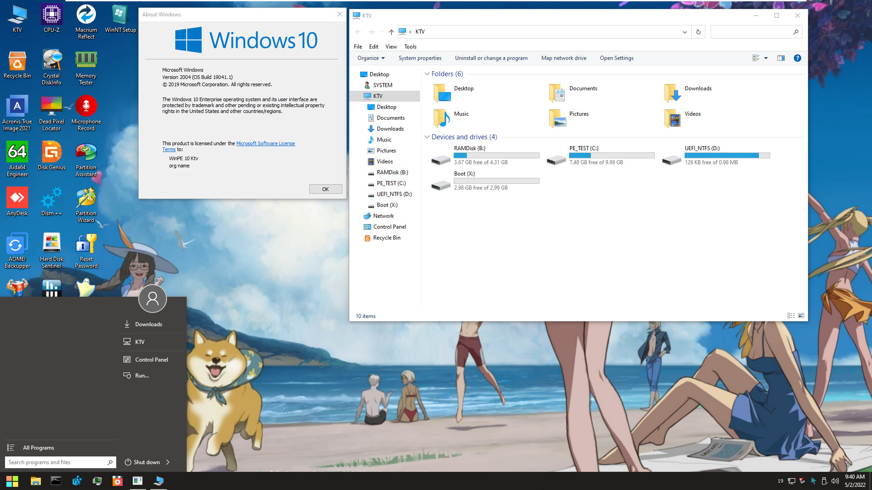Click the Explorer search box
The height and width of the screenshot is (490, 872).
tap(756, 32)
